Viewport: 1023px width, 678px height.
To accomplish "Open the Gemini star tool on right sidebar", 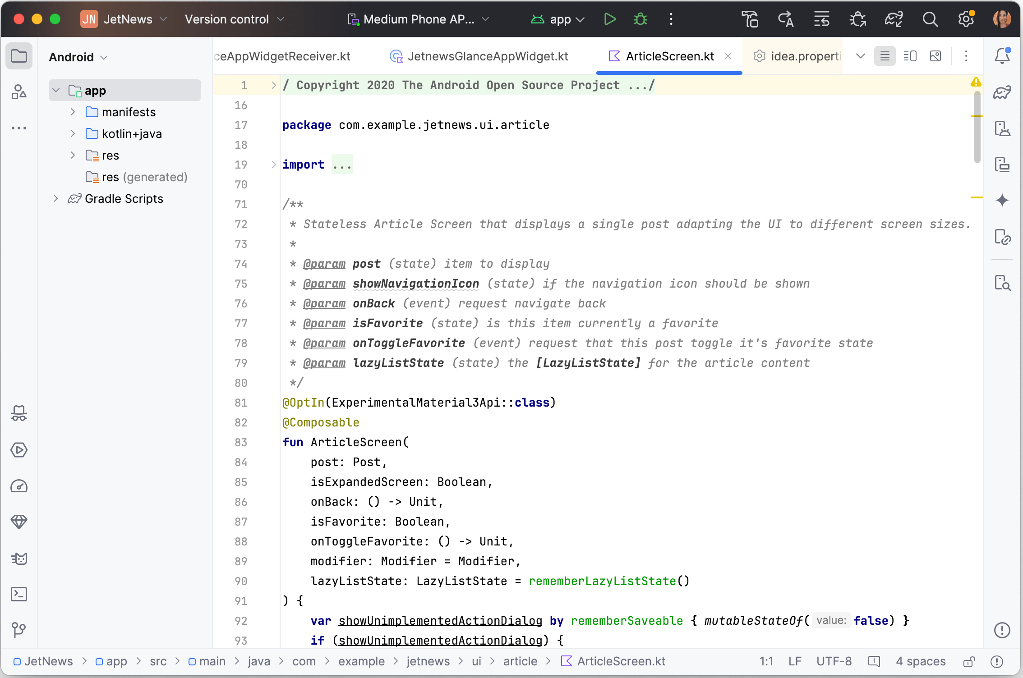I will (x=1002, y=200).
